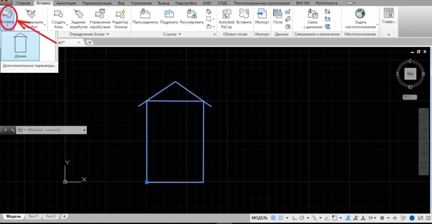Launch the Редактор блоков editor
Screen dimensions: 432x224
120,19
